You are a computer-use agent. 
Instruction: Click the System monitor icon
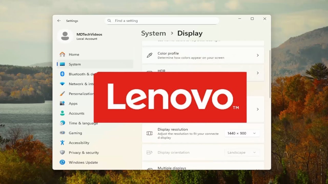point(62,64)
